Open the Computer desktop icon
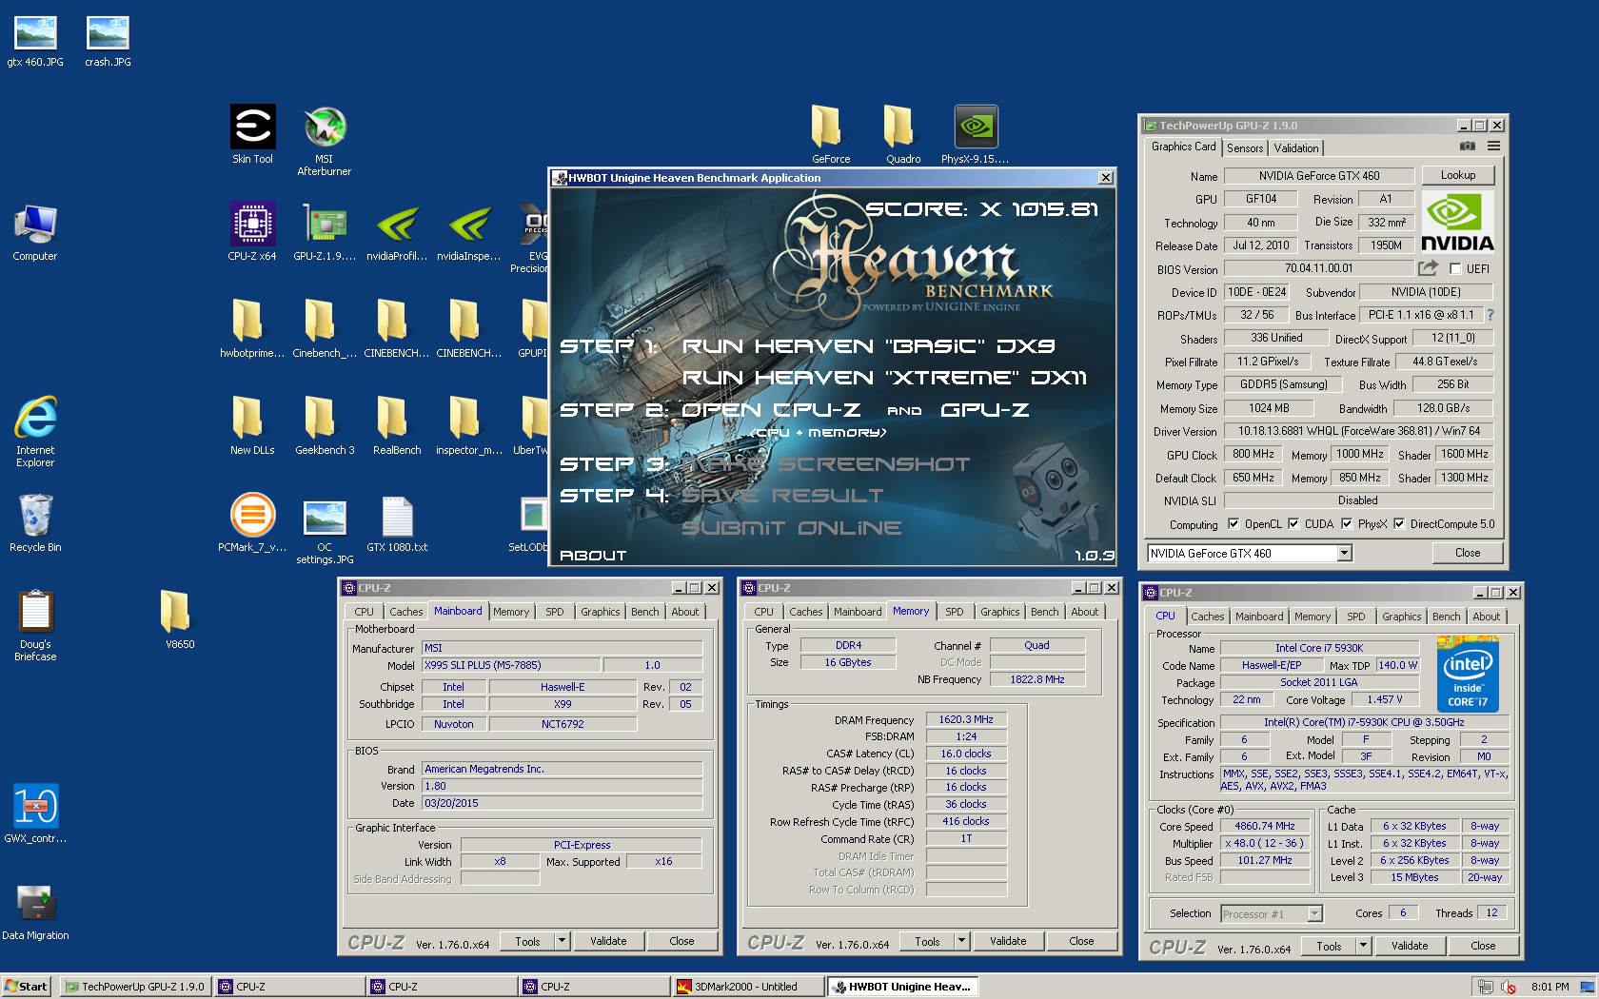This screenshot has height=999, width=1599. (x=35, y=231)
